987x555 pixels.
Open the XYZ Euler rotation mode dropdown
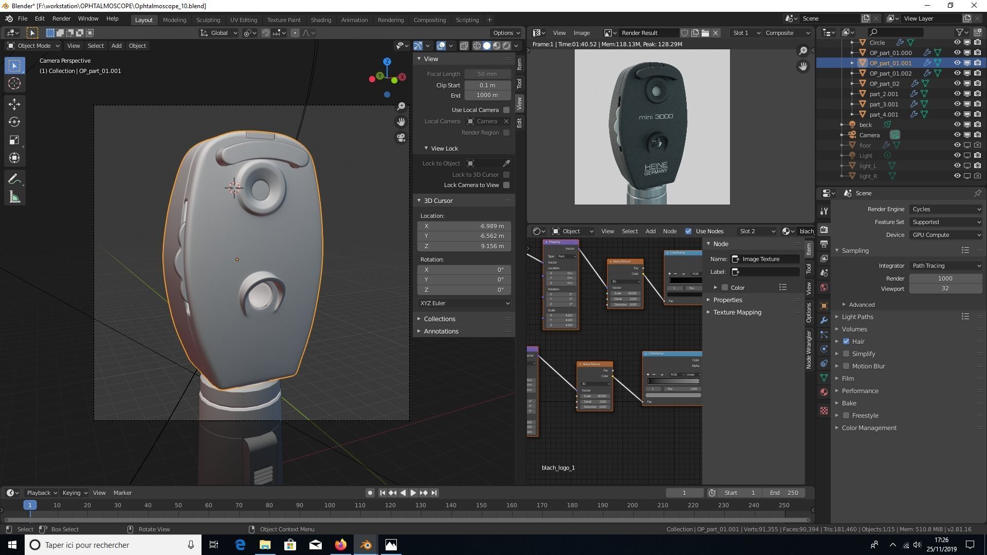pos(464,303)
